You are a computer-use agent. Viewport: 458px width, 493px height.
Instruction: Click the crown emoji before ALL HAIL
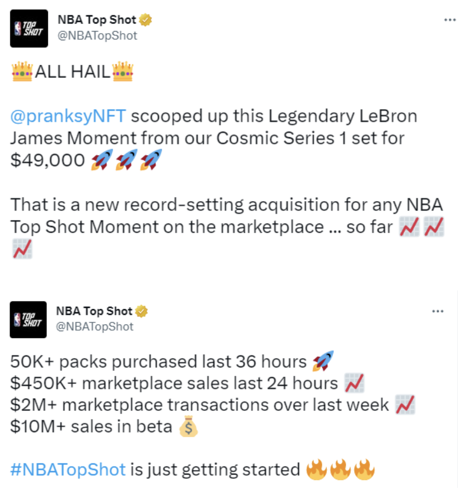21,72
